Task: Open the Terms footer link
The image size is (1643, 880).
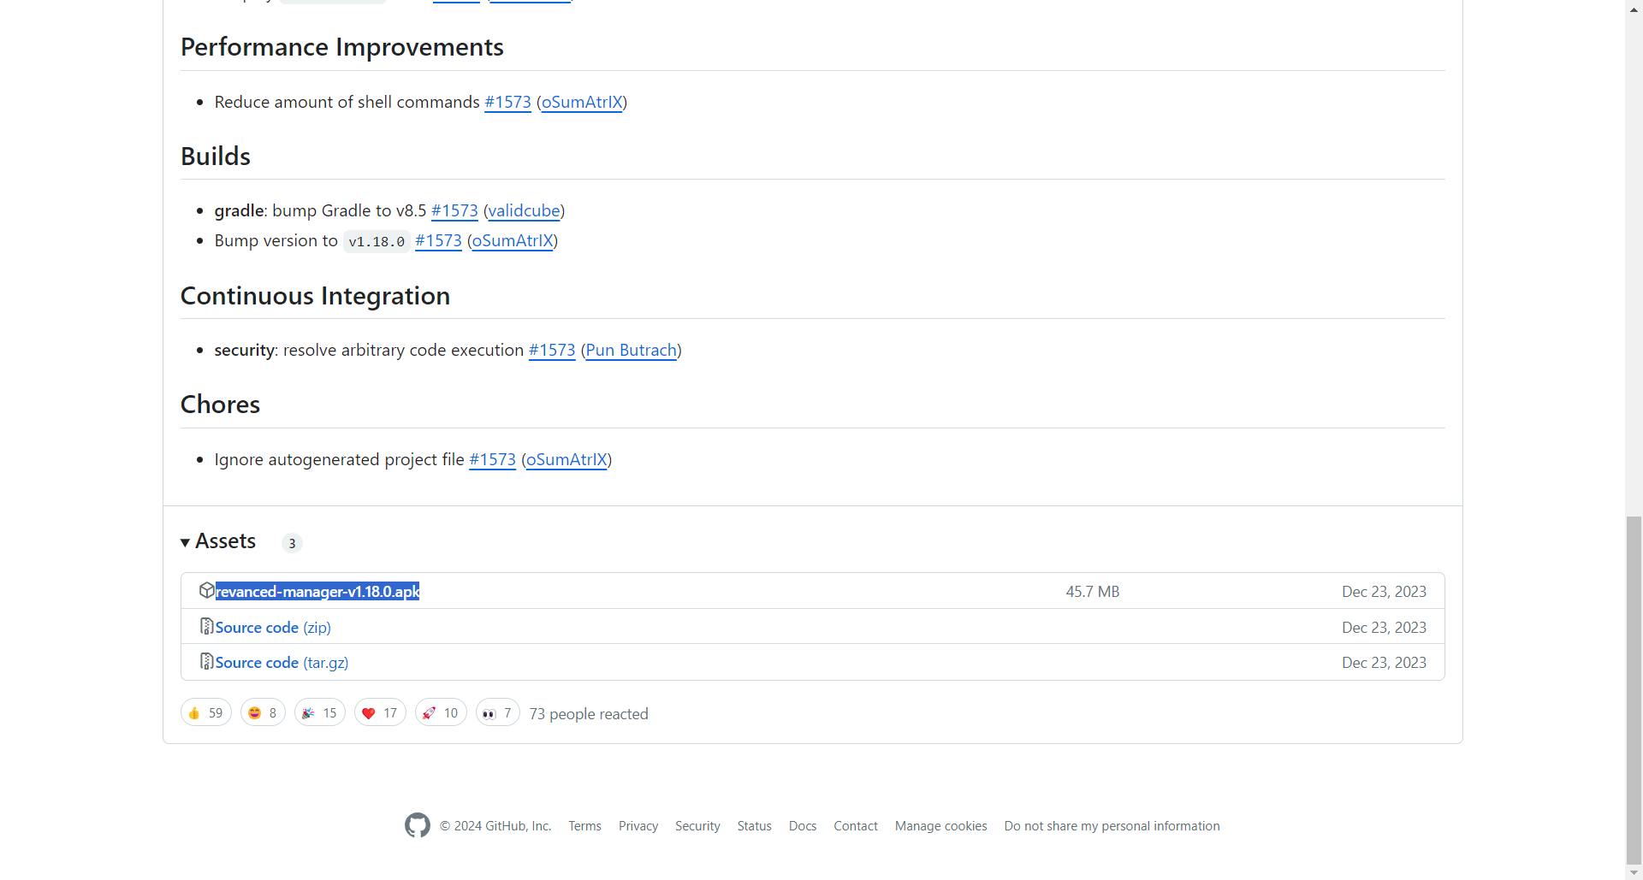Action: point(584,826)
